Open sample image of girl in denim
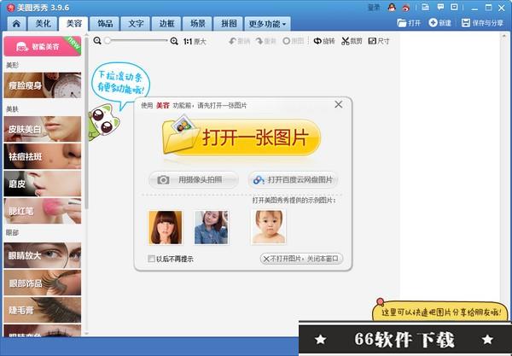This screenshot has width=512, height=356. (x=212, y=228)
